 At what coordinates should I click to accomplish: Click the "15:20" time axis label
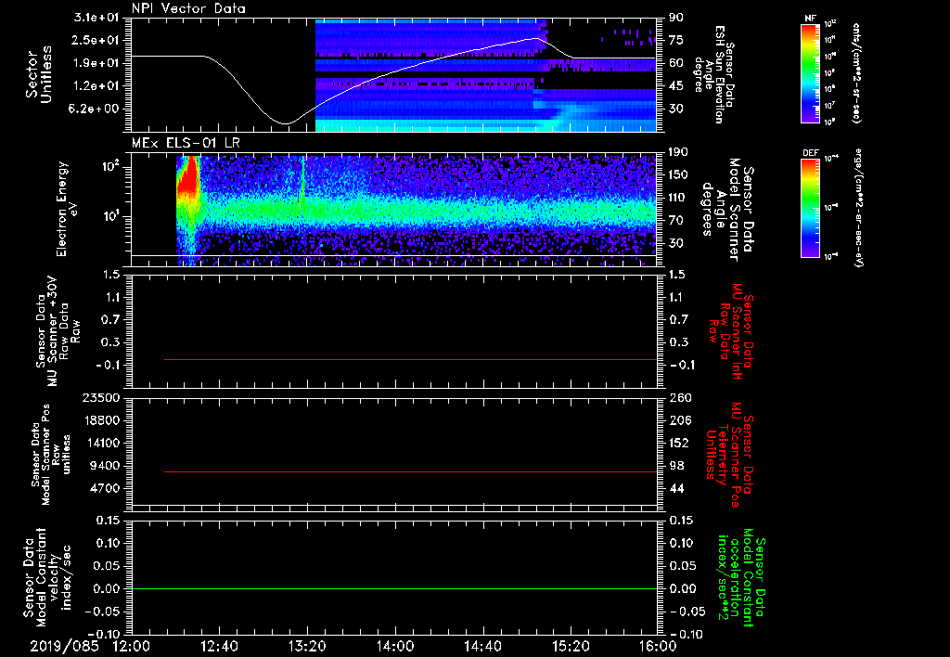point(571,646)
